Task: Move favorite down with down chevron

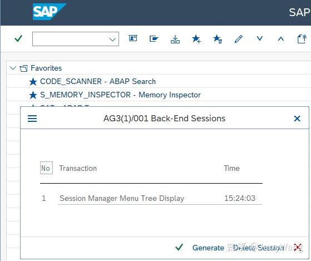Action: 260,38
